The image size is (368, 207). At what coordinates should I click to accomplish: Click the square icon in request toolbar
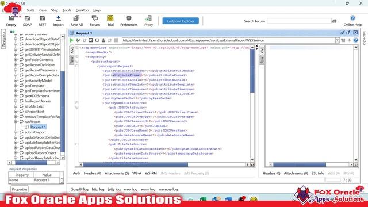(97, 40)
